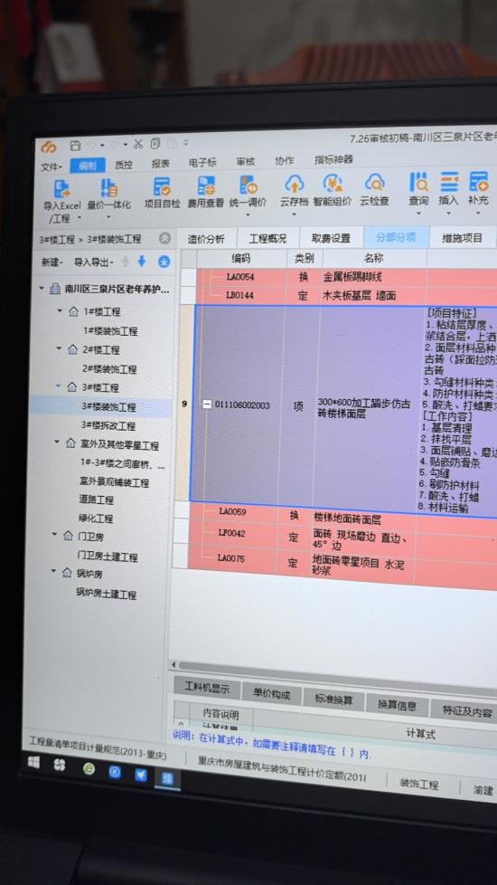Switch to the 报表 ribbon tab
497x885 pixels.
point(161,163)
